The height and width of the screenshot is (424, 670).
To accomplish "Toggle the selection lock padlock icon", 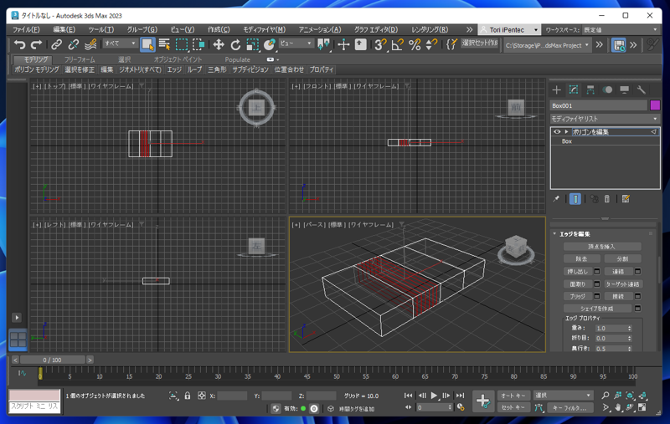I will (188, 396).
